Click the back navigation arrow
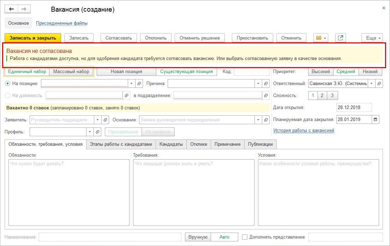Screen dimensions: 390x246 [x=11, y=9]
